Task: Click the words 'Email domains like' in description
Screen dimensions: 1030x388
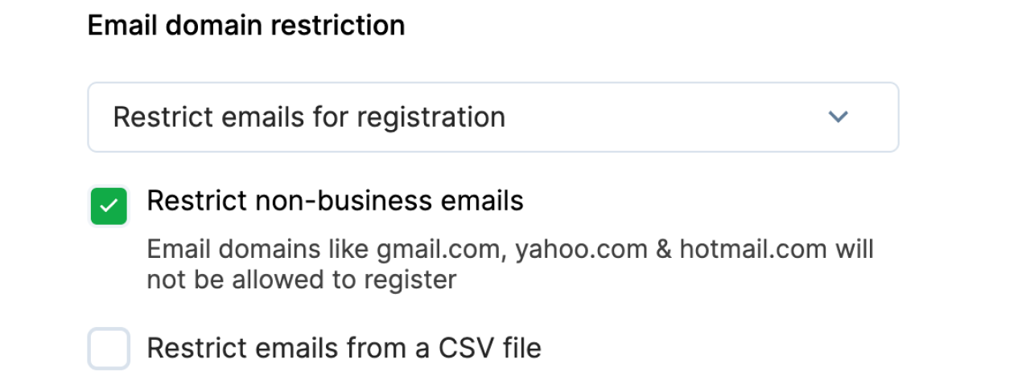Action: point(257,250)
